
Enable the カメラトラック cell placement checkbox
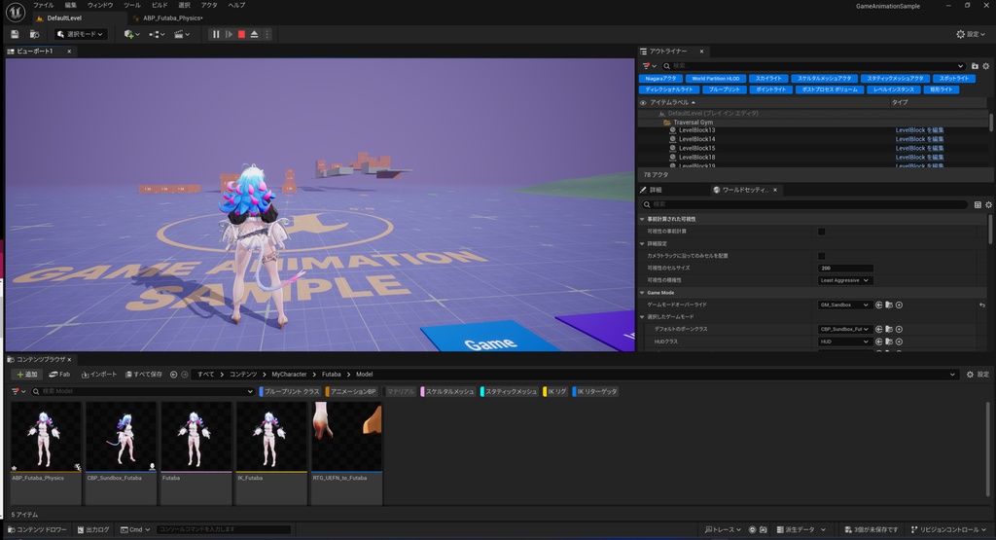822,256
